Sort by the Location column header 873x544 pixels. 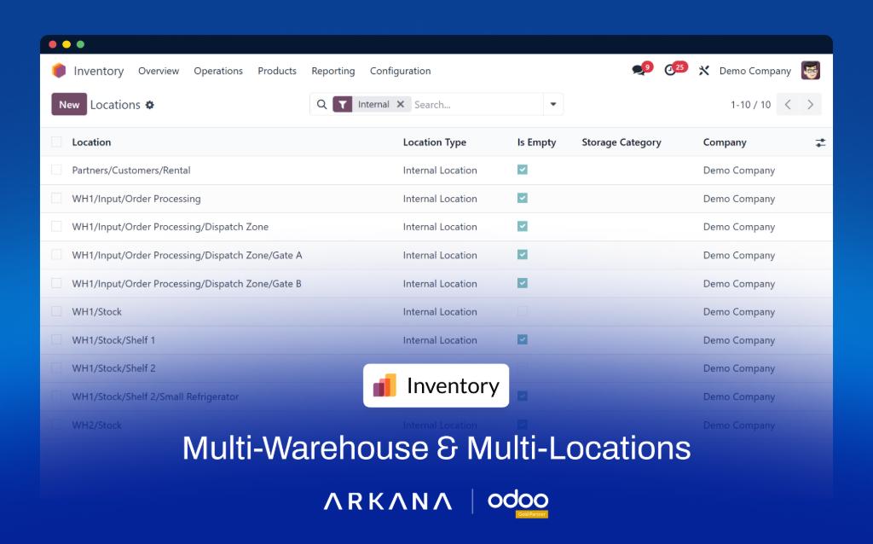91,142
